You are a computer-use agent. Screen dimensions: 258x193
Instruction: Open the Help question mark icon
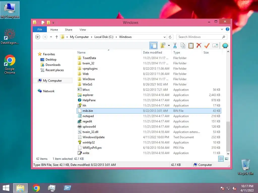[228, 29]
